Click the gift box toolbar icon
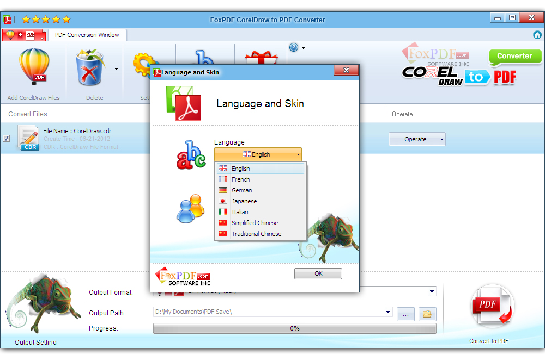 (262, 58)
